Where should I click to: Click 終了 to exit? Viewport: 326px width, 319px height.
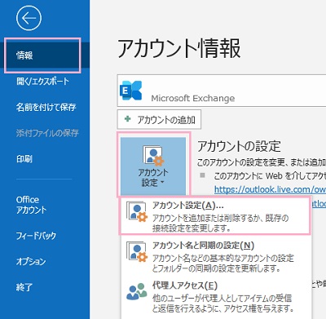pos(24,287)
